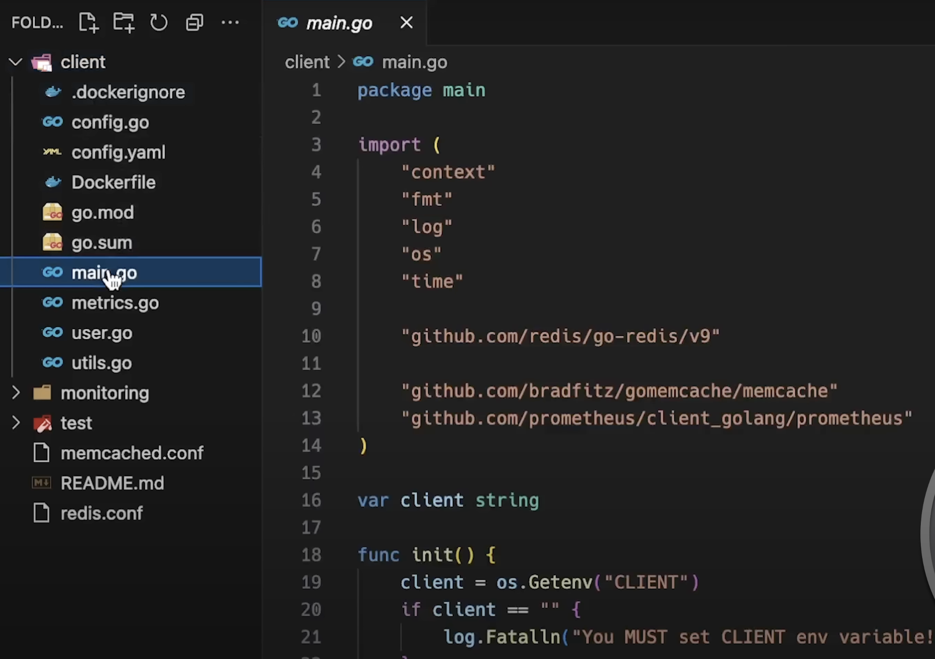Expand the monitoring folder

pos(16,393)
